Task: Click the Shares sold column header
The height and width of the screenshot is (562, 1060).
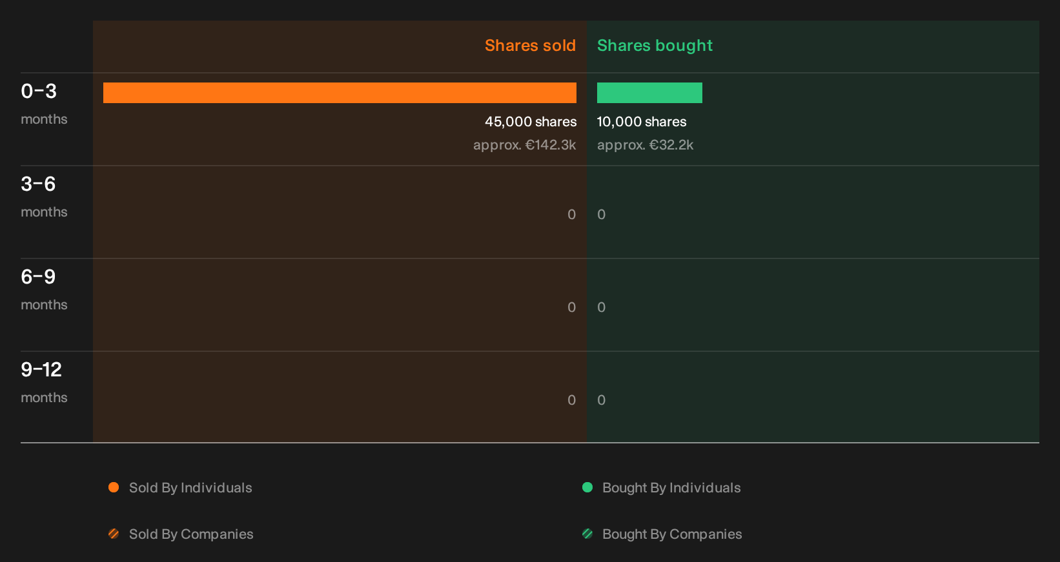Action: click(530, 46)
